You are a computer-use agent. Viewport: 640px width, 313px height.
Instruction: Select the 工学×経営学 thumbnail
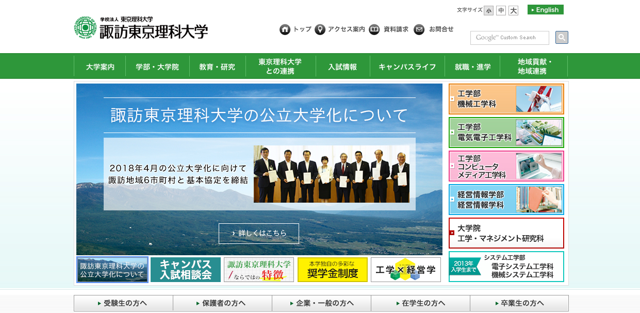406,270
